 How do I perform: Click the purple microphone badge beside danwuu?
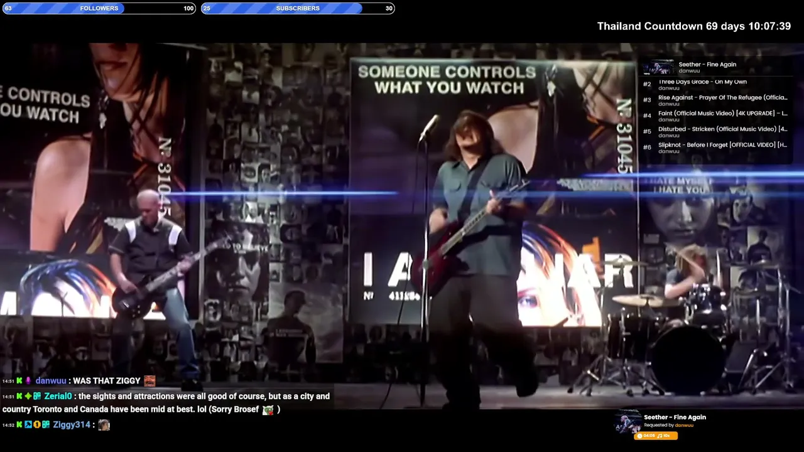point(28,380)
